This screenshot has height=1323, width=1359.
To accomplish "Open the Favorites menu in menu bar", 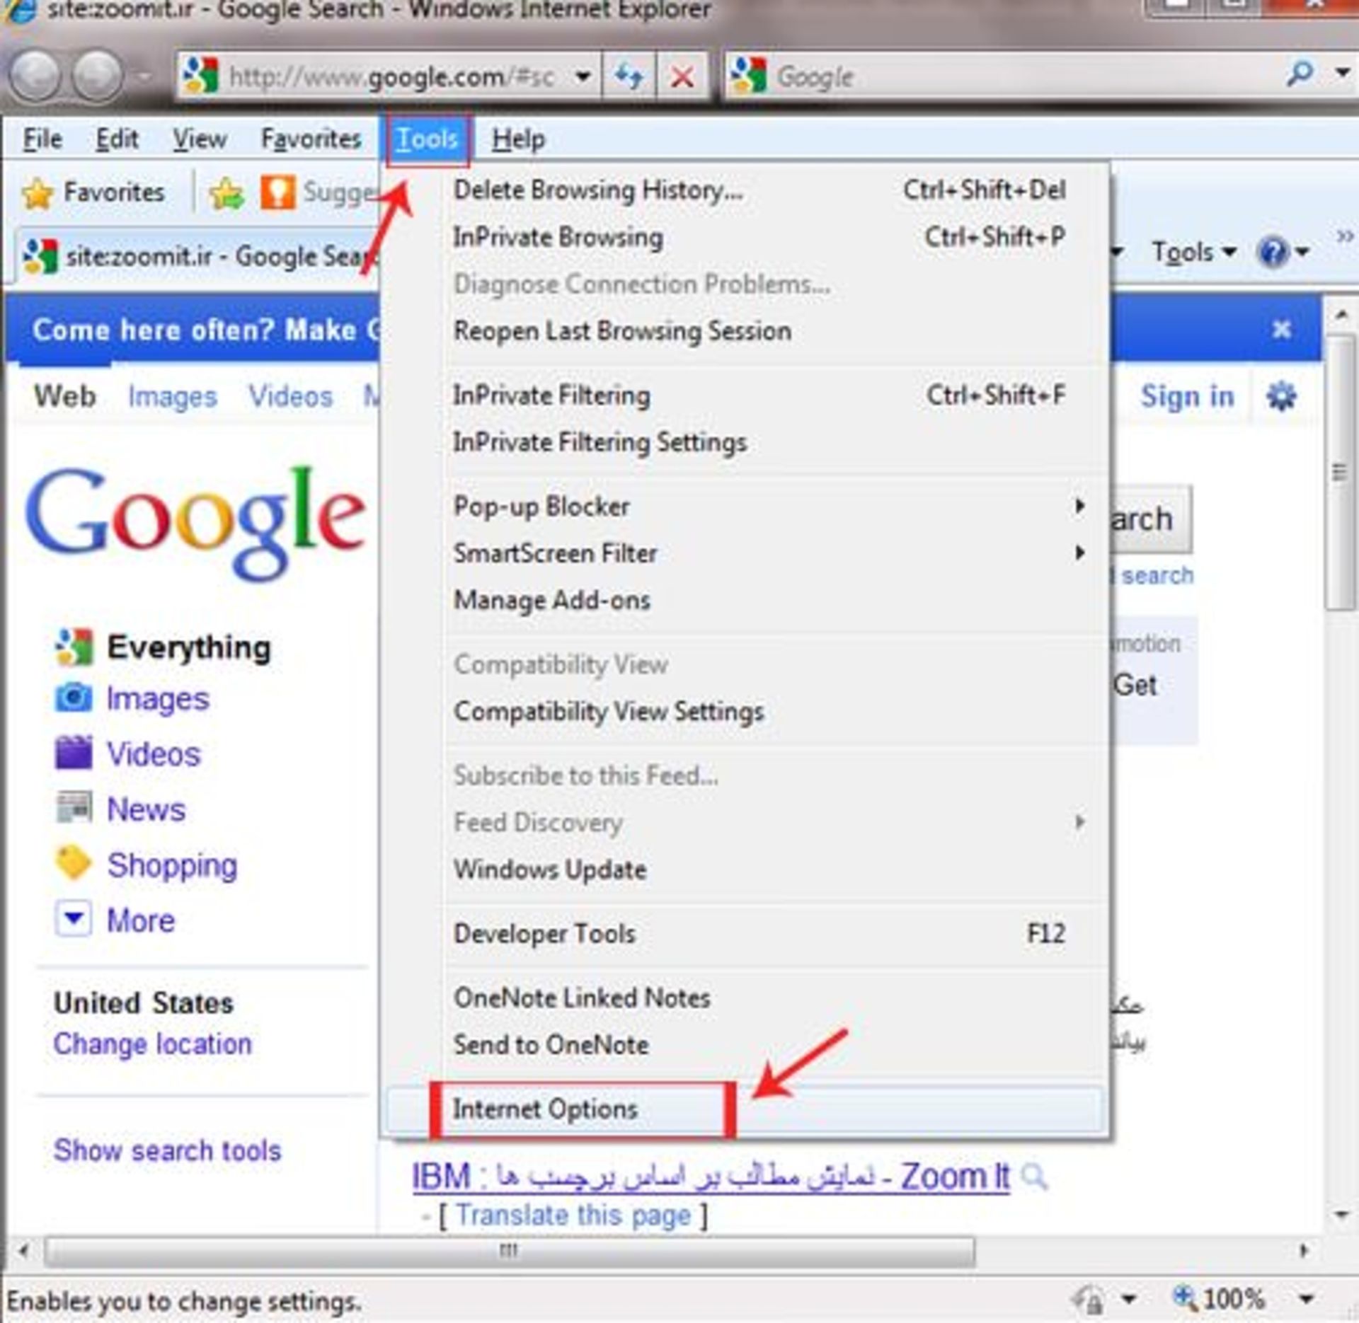I will 311,139.
